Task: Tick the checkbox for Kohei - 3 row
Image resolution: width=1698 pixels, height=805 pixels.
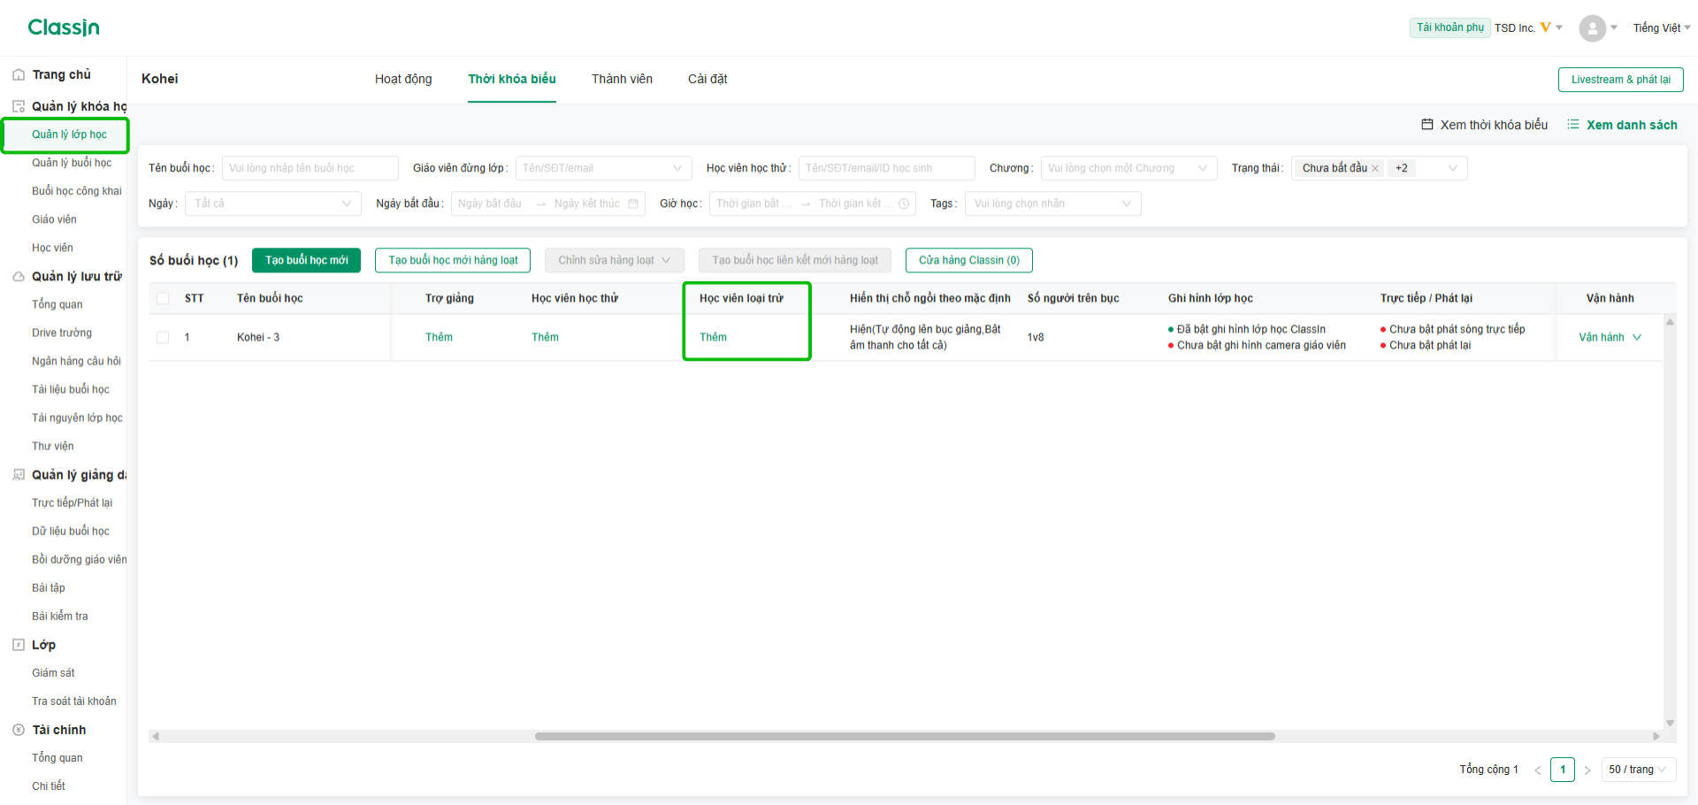Action: (163, 337)
